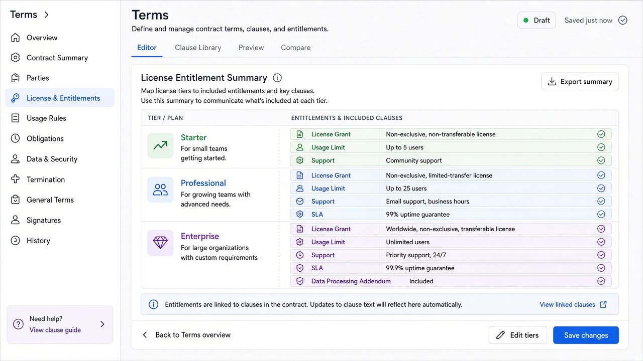This screenshot has width=643, height=361.
Task: Click the Professional tier people icon
Action: [160, 190]
